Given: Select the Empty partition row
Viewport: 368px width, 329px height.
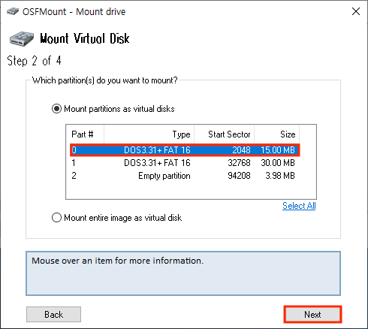Looking at the screenshot, I should click(x=183, y=176).
